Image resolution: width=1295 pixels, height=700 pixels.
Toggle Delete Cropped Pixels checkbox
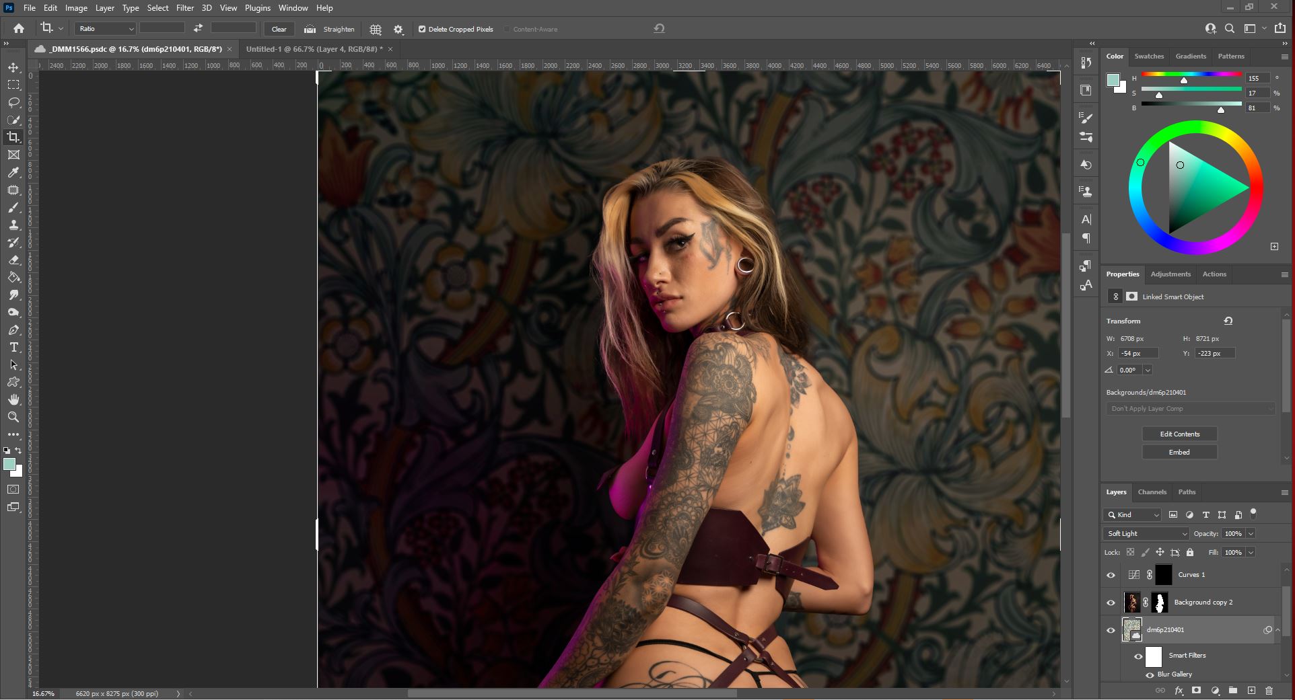tap(422, 29)
